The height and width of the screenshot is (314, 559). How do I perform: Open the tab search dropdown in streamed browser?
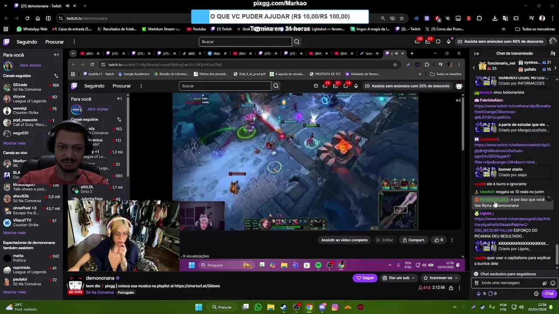click(73, 54)
